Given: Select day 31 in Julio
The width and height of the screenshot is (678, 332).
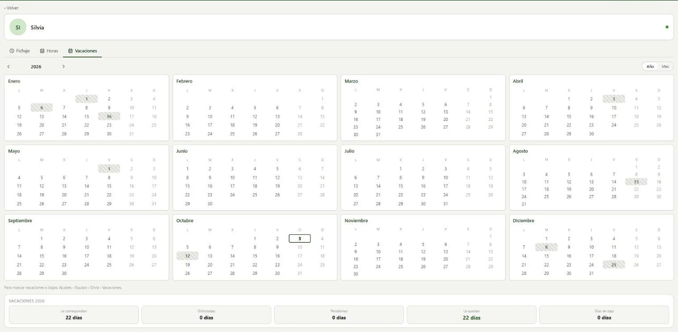Looking at the screenshot, I should coord(445,203).
